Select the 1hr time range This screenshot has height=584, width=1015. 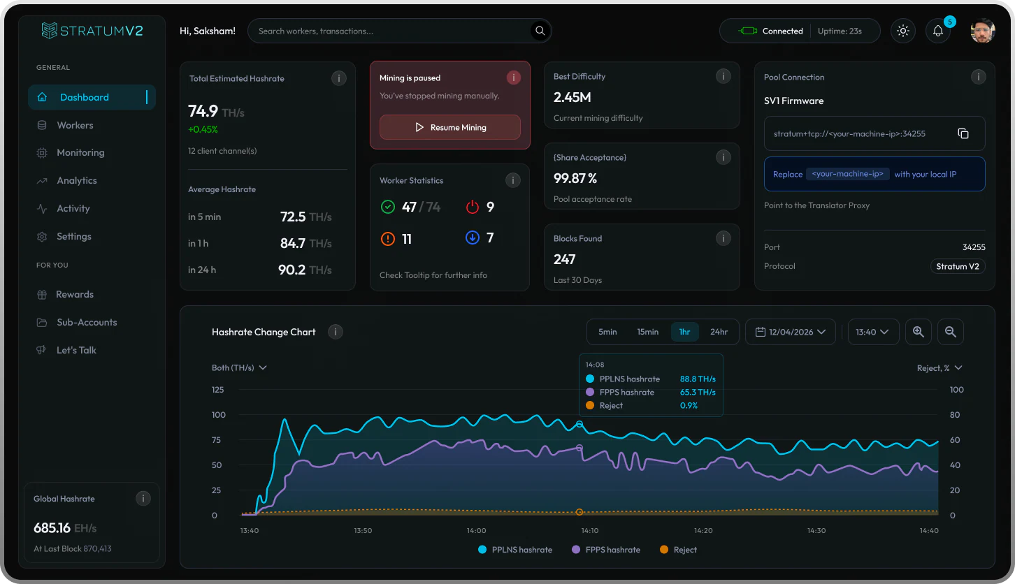tap(684, 332)
